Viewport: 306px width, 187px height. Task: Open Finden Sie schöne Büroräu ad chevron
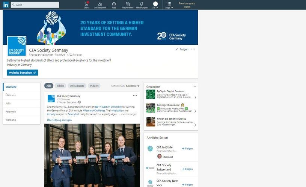tap(195, 125)
